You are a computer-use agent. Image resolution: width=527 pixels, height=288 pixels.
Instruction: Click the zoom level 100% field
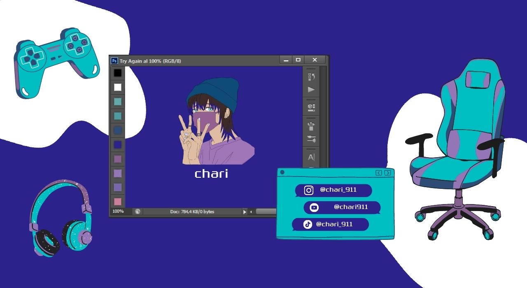[x=118, y=211]
